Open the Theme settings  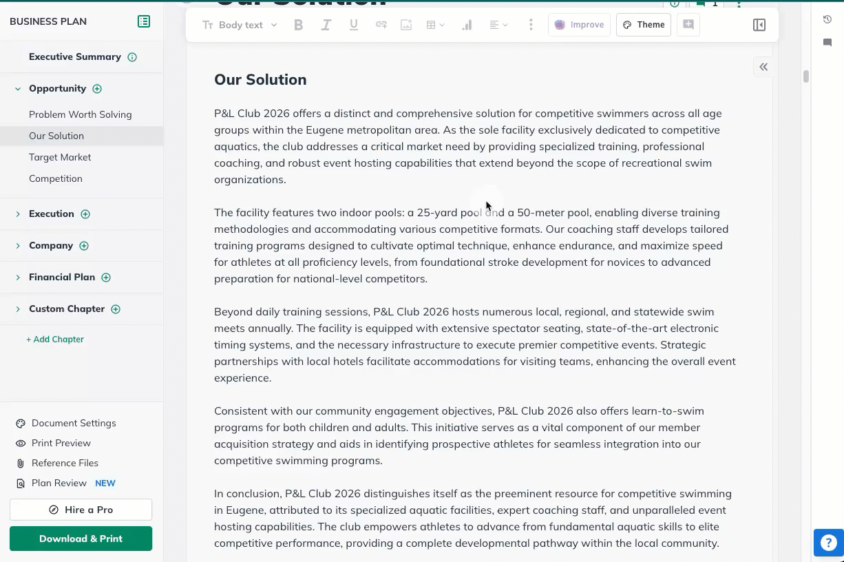coord(644,25)
